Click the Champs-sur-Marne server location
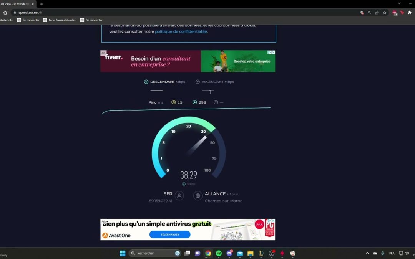The width and height of the screenshot is (415, 259). 224,201
